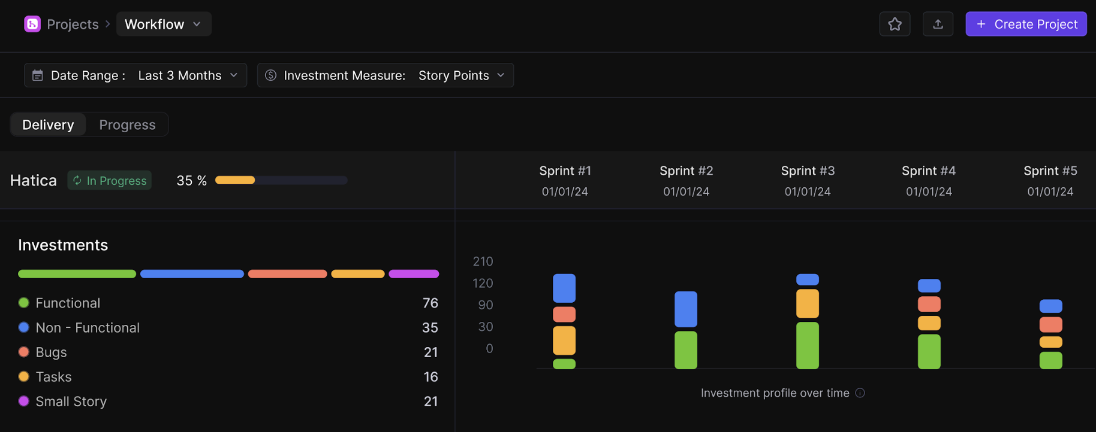Click the plus icon in Create Project
This screenshot has width=1096, height=432.
pyautogui.click(x=981, y=24)
